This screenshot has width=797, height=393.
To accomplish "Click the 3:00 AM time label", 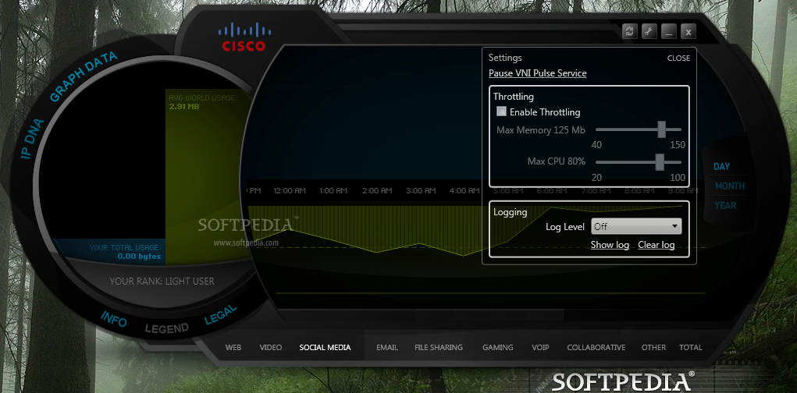I will (x=421, y=191).
